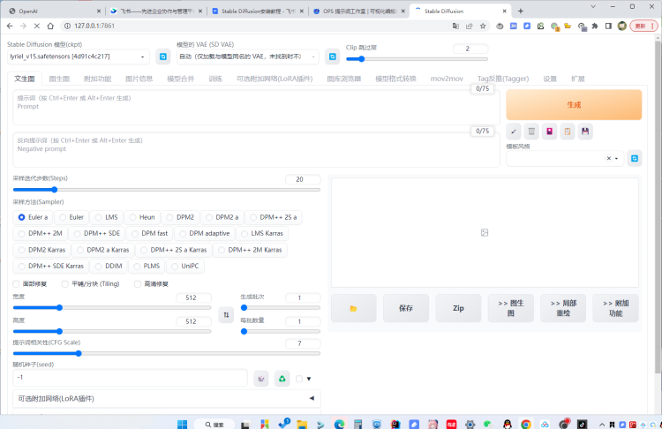Refresh the SD VAE list
This screenshot has height=429, width=662.
click(x=332, y=56)
